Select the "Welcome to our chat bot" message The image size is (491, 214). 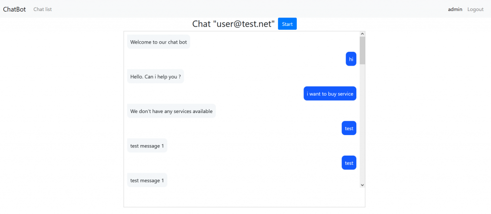(x=159, y=42)
